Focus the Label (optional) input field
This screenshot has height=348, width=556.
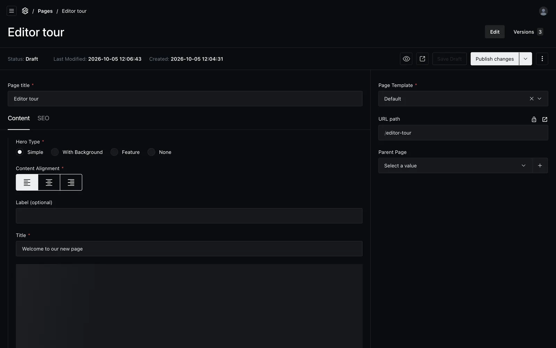(189, 216)
